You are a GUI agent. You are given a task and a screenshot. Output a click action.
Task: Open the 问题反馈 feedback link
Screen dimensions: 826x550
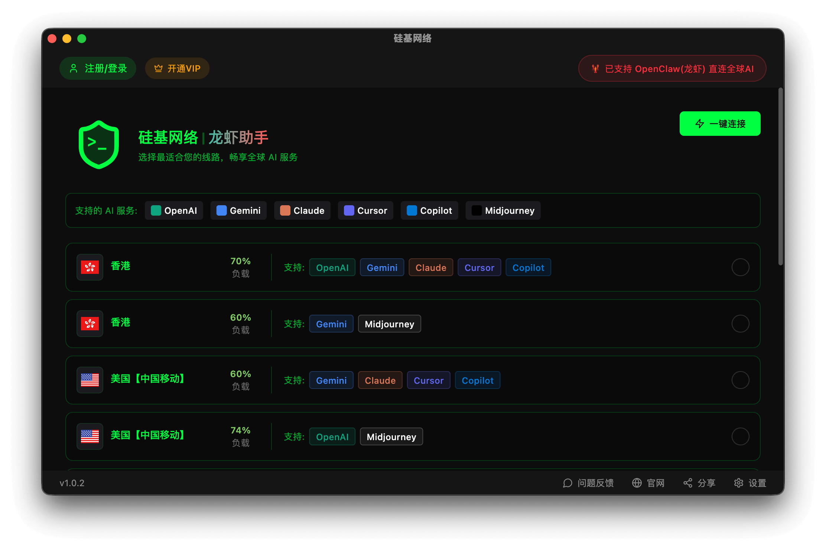pos(588,483)
